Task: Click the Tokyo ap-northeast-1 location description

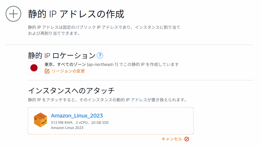Action: point(112,64)
